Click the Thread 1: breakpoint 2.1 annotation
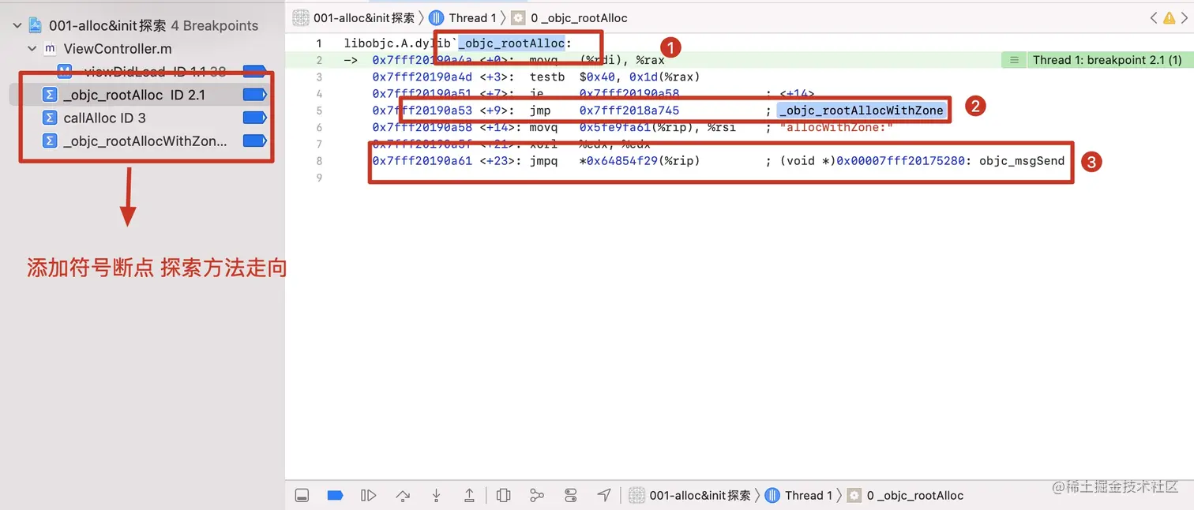 tap(1107, 60)
